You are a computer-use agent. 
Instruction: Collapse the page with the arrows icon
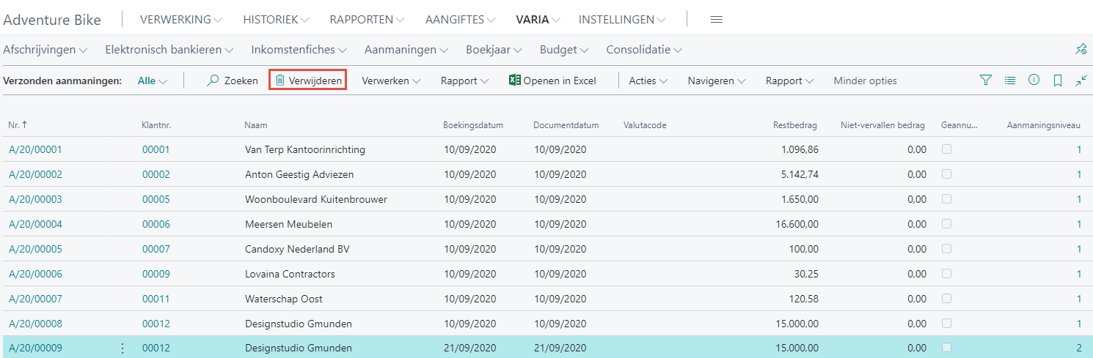pos(1081,81)
